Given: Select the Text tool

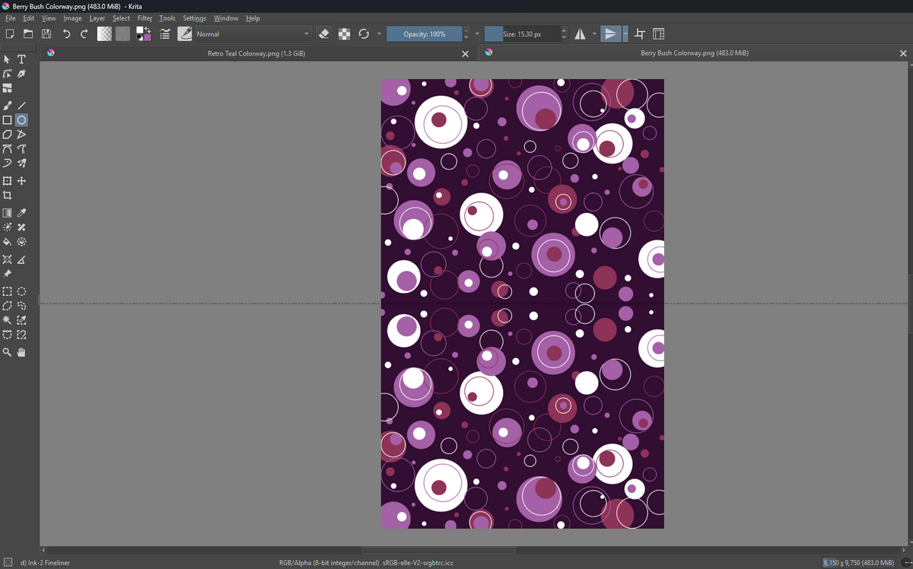Looking at the screenshot, I should [21, 59].
